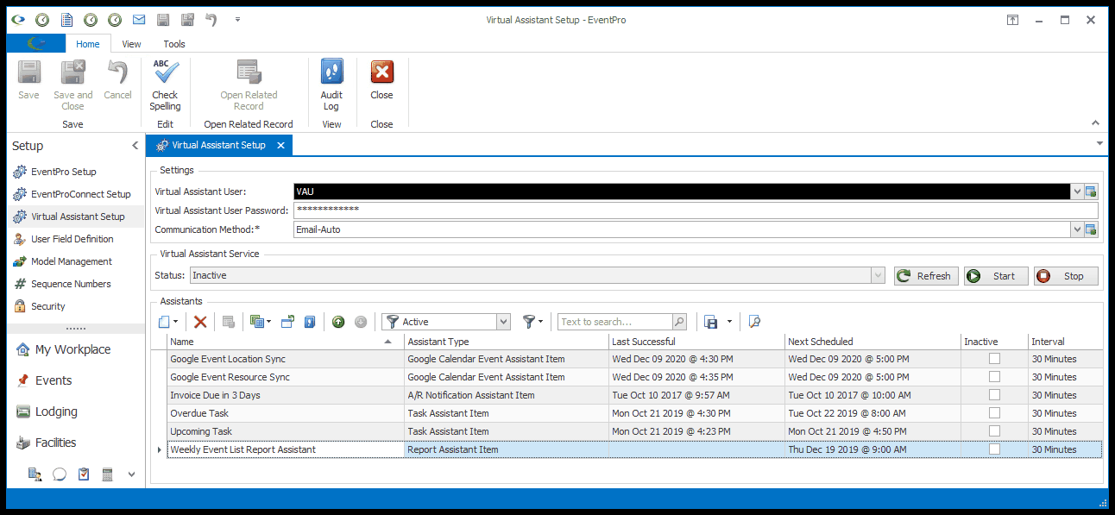Click the lookup icon beside Communication Method
The image size is (1115, 515).
(x=1091, y=229)
